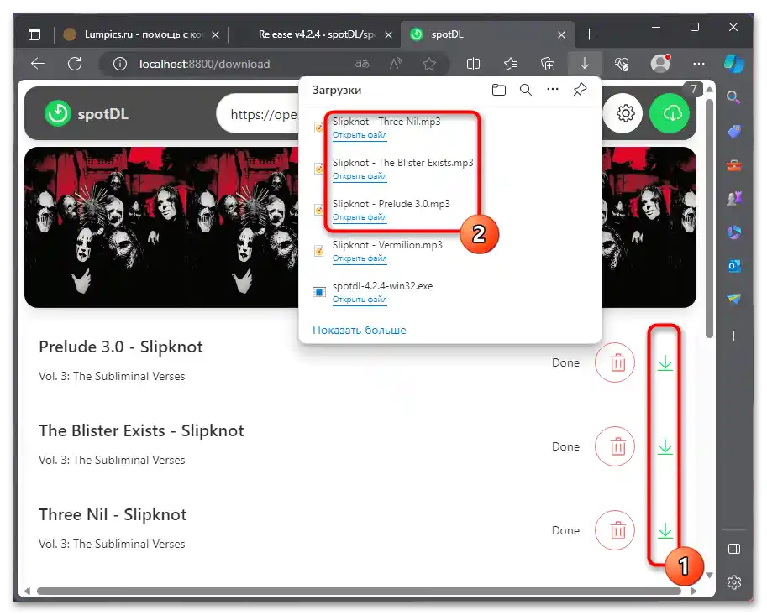Select The Blister Exists - Slipknot title
Screen dimensions: 767x615
(141, 431)
